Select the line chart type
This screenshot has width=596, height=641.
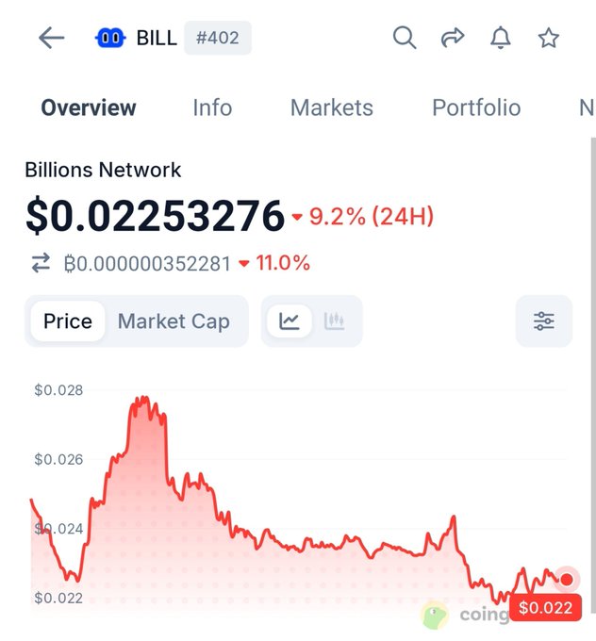coord(290,320)
